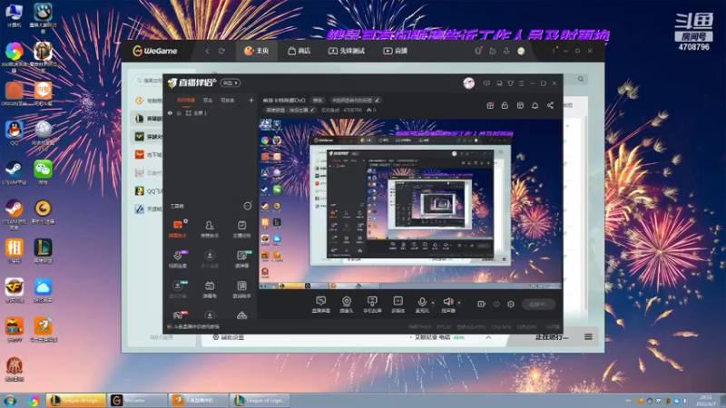This screenshot has height=408, width=726.
Task: Add multimedia source in bottom bar
Action: point(397,305)
